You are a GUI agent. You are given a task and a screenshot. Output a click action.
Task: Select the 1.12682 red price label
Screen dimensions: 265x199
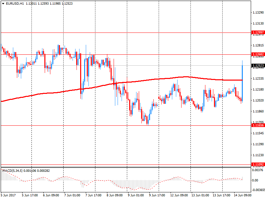click(258, 54)
